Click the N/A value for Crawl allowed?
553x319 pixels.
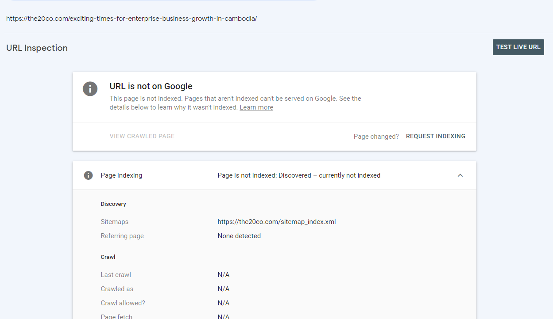pos(224,303)
